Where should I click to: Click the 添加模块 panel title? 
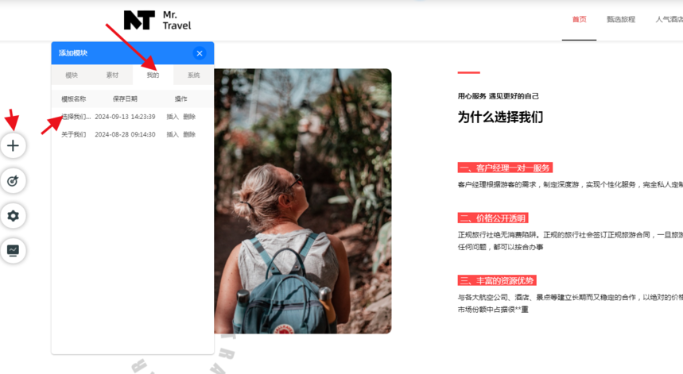(x=73, y=53)
